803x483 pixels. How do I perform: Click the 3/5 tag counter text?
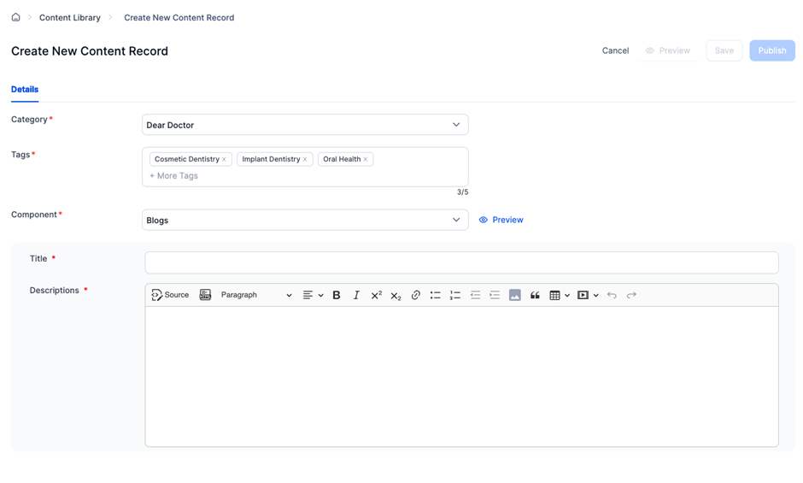pyautogui.click(x=462, y=192)
